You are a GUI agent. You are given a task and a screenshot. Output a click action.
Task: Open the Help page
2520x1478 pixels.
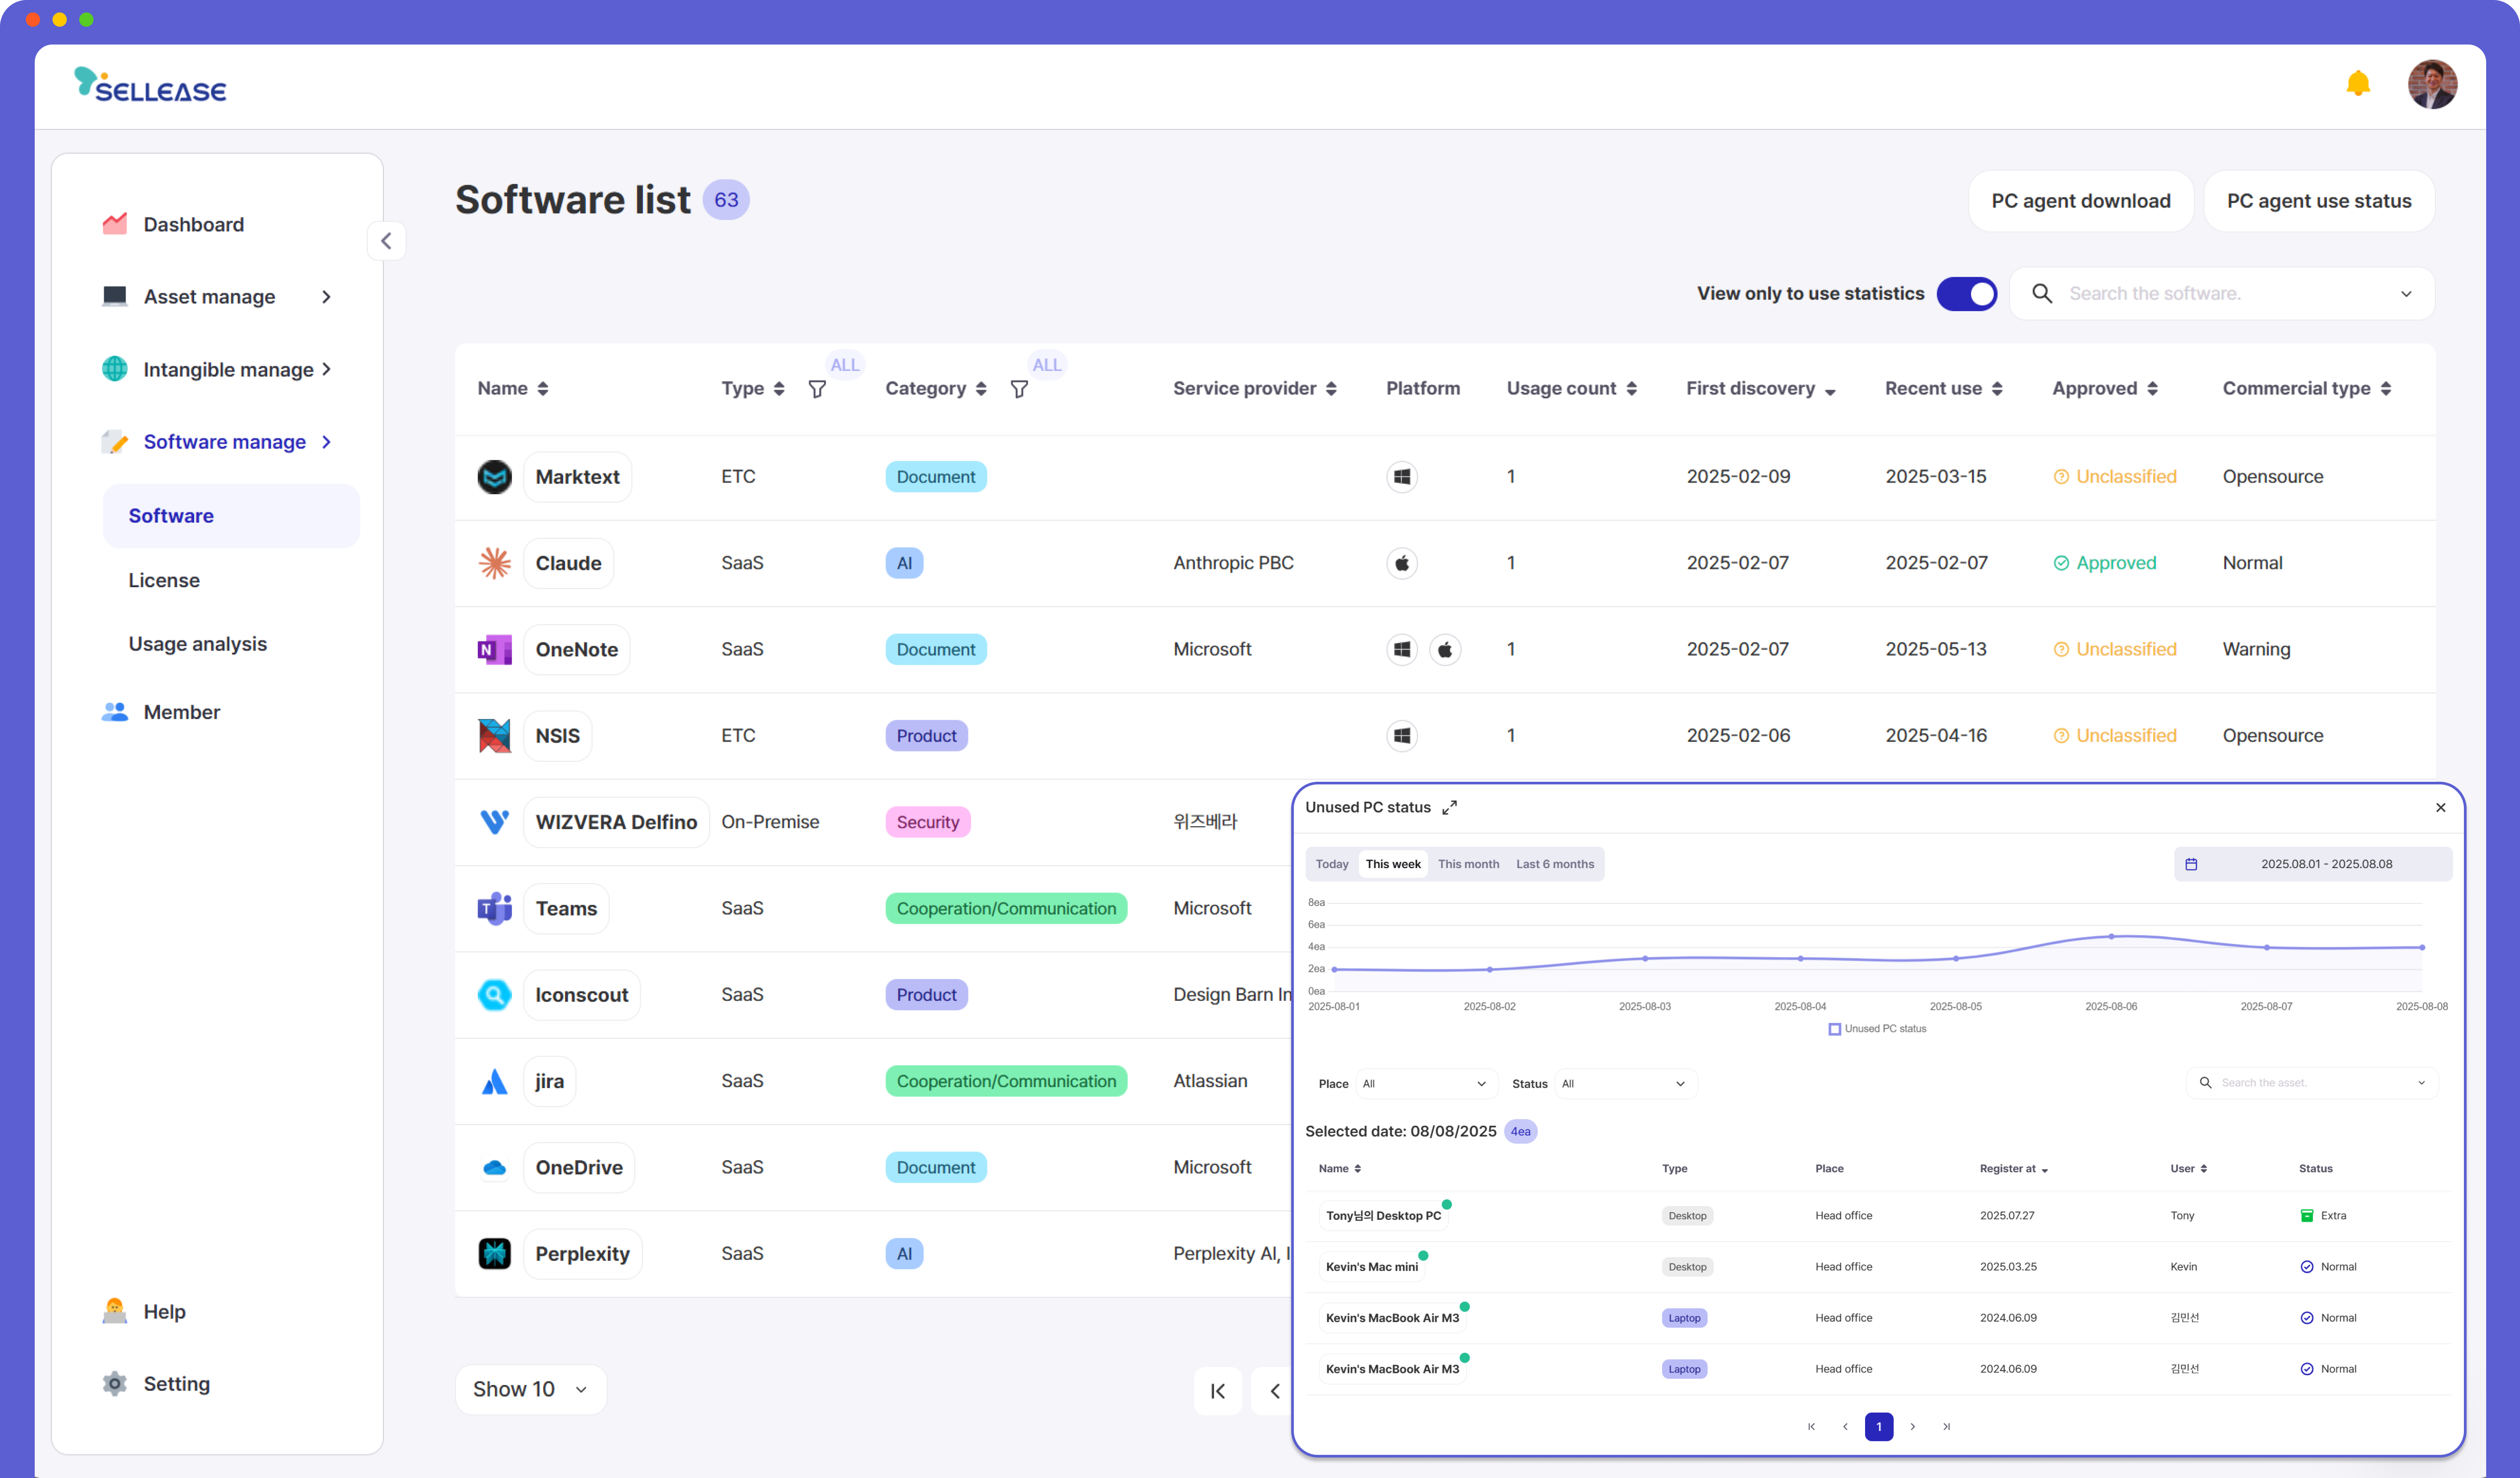tap(144, 1311)
